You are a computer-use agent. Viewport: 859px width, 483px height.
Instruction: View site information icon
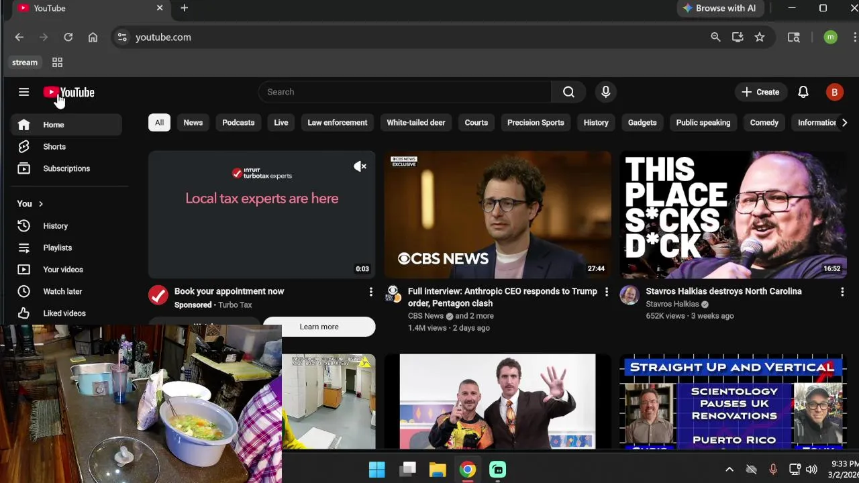[122, 38]
